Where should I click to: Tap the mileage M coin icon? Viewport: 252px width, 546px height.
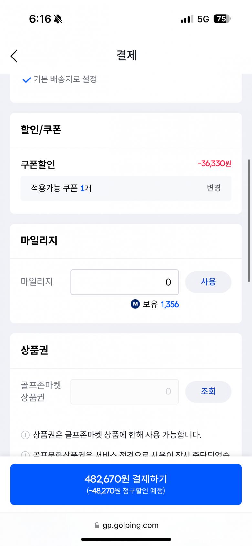coord(135,304)
